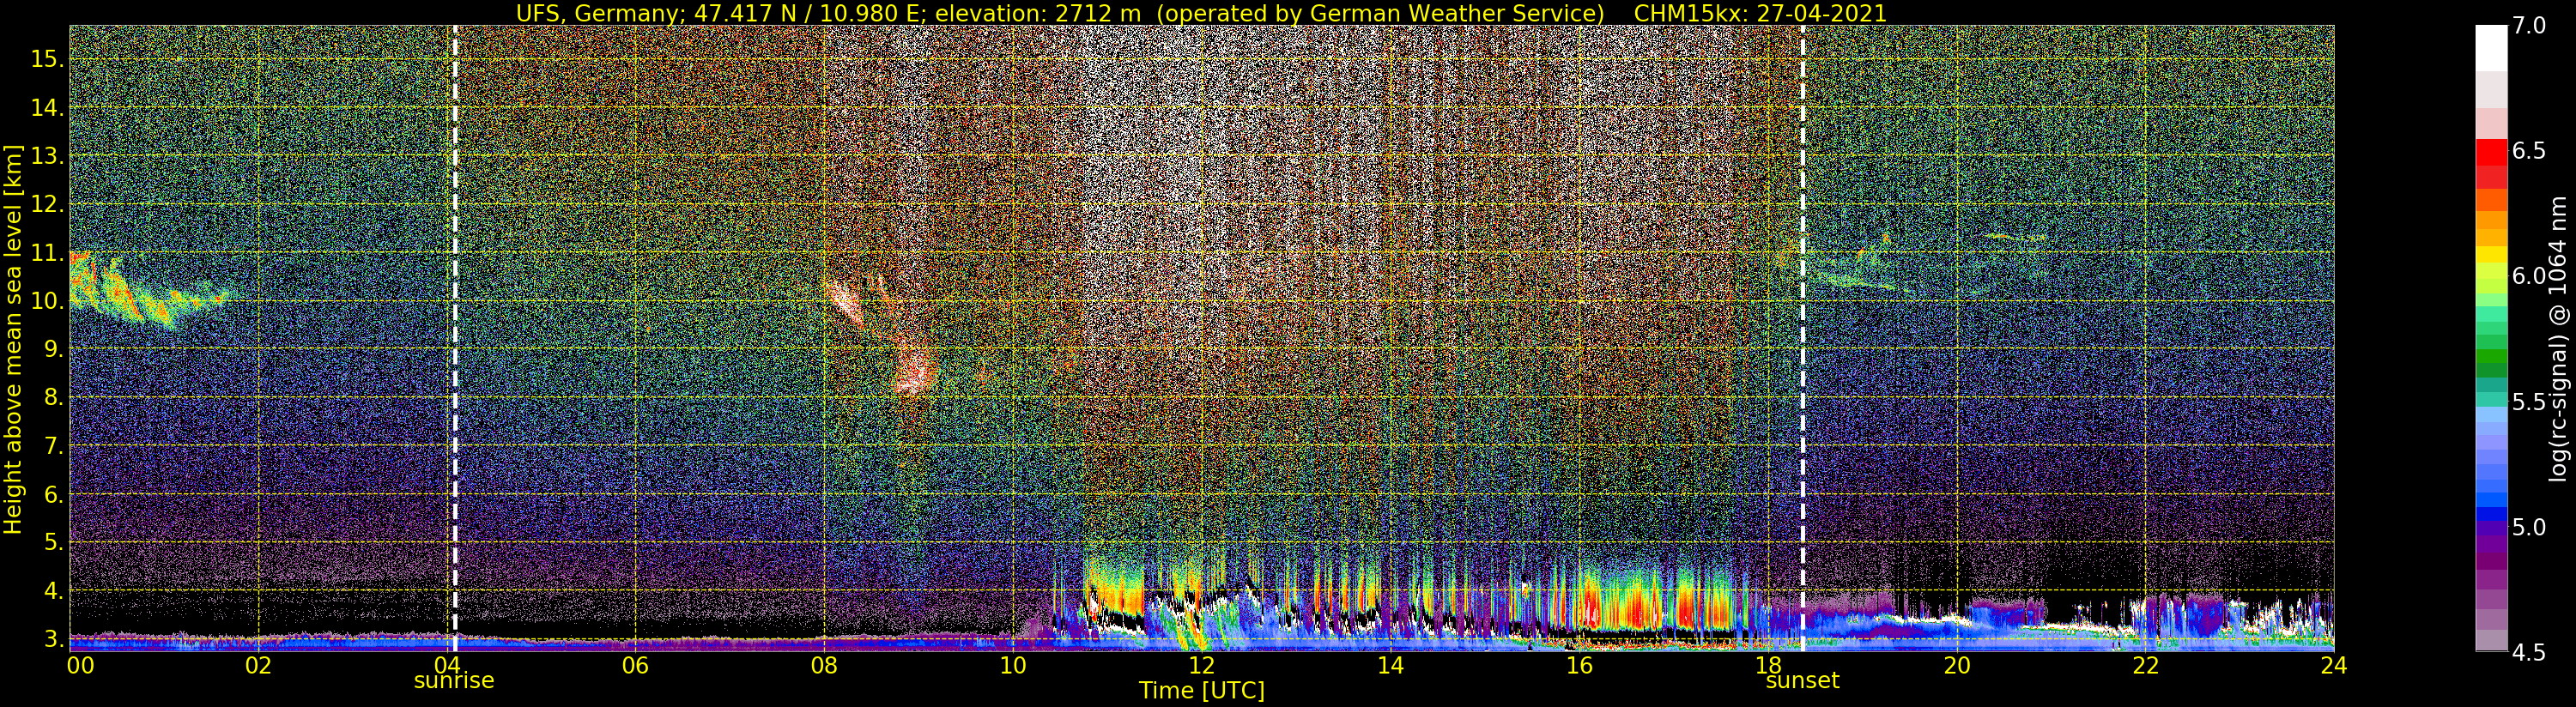Click the sunset label below the time axis
The height and width of the screenshot is (707, 2576).
coord(1802,681)
